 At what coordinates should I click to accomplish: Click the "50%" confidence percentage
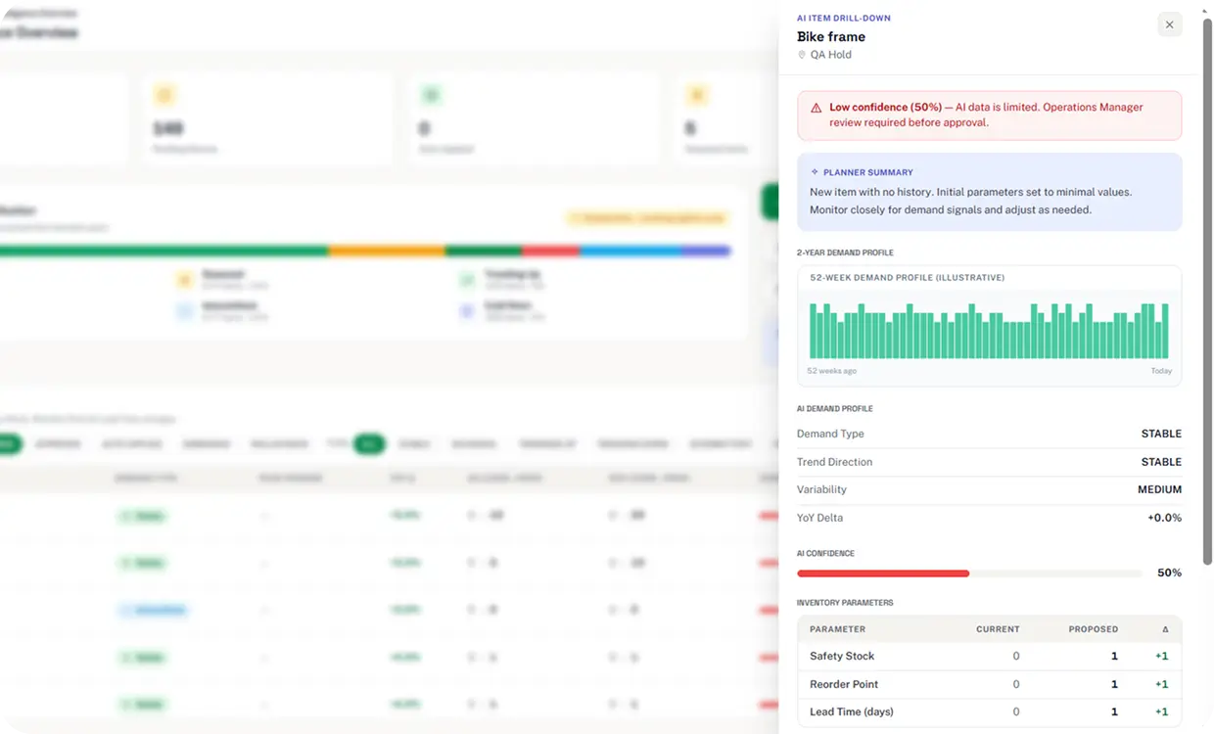click(x=1169, y=573)
